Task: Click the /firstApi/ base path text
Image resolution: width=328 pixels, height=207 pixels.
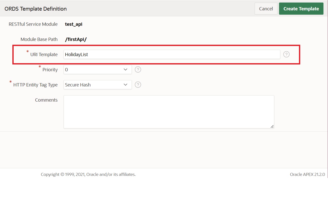Action: pos(76,39)
